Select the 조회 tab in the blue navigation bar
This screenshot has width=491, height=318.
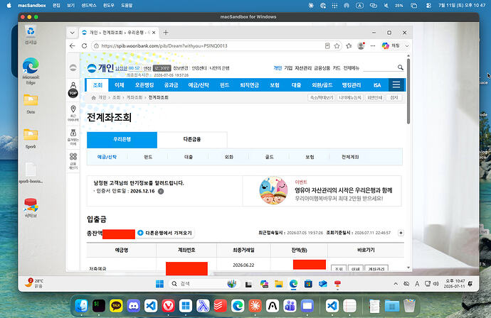pyautogui.click(x=97, y=85)
